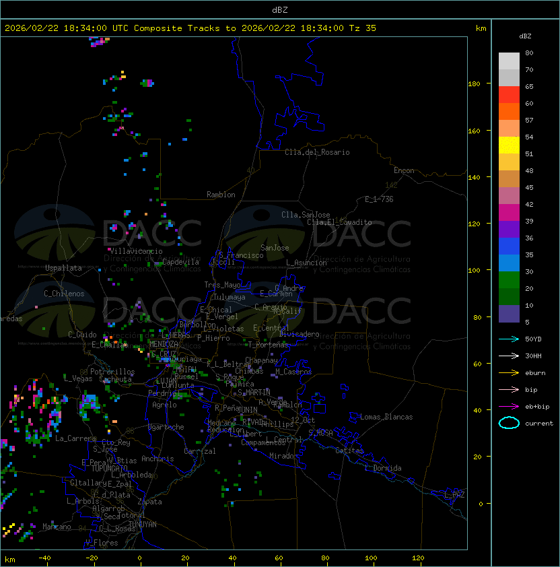Click the 'Lomas_Blancas' place label

[x=386, y=417]
